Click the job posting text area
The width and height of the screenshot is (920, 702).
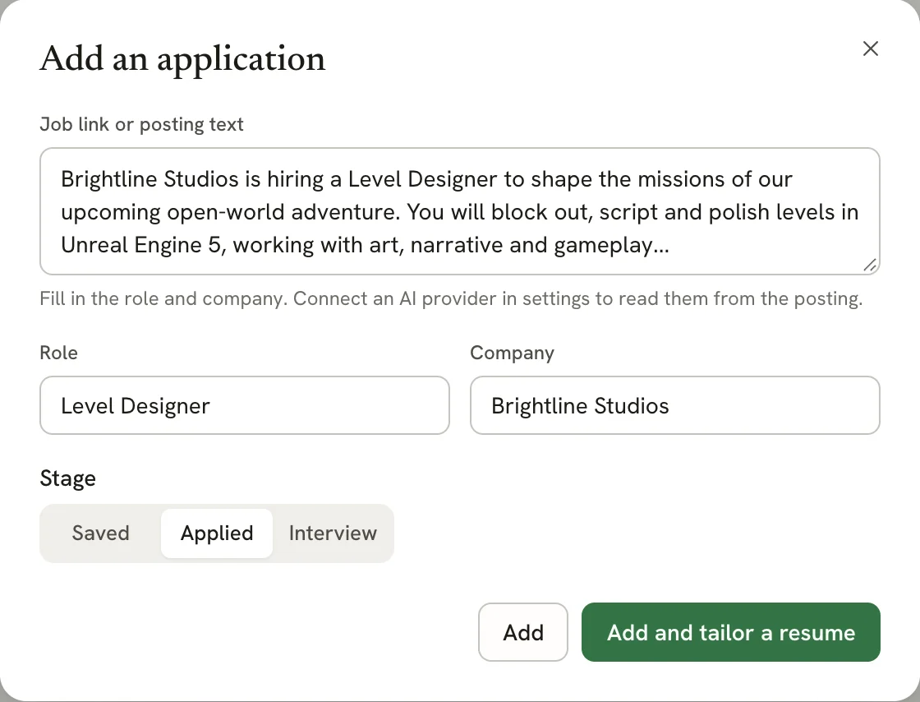pos(460,211)
